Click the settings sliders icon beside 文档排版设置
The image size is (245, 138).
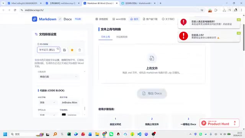click(x=36, y=34)
